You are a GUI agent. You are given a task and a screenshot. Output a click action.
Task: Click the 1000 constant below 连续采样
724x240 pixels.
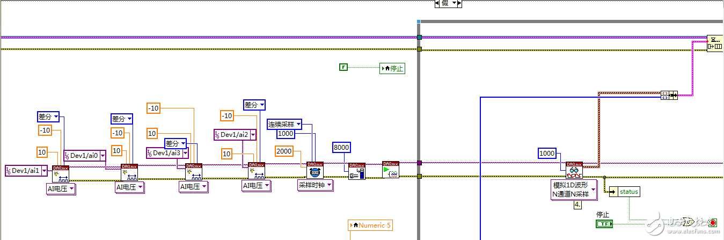[286, 134]
